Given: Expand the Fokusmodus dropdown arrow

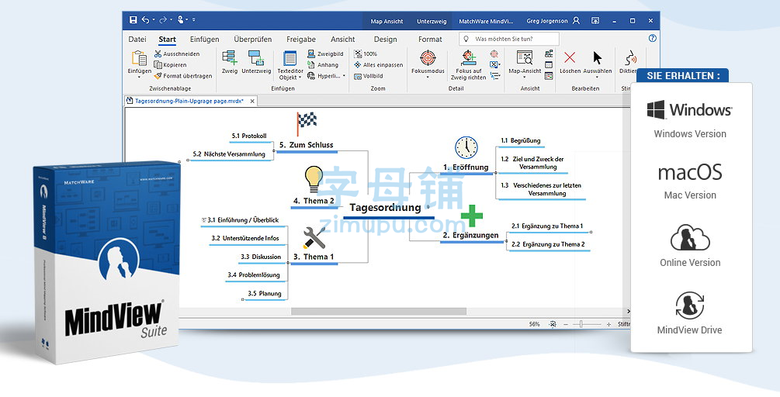Looking at the screenshot, I should coord(428,78).
